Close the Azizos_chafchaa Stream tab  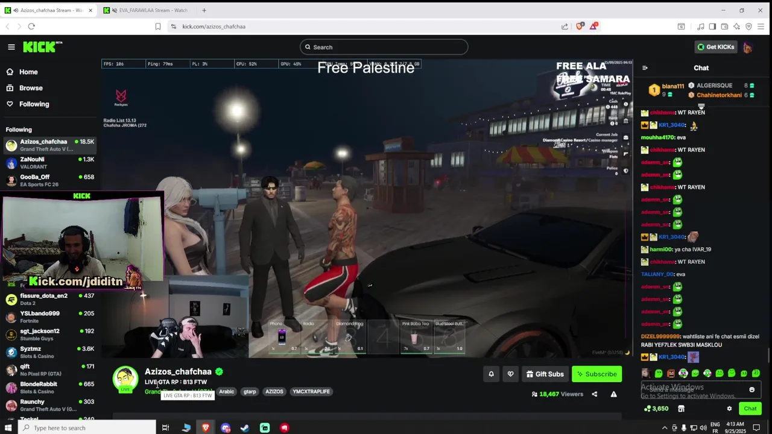[90, 10]
